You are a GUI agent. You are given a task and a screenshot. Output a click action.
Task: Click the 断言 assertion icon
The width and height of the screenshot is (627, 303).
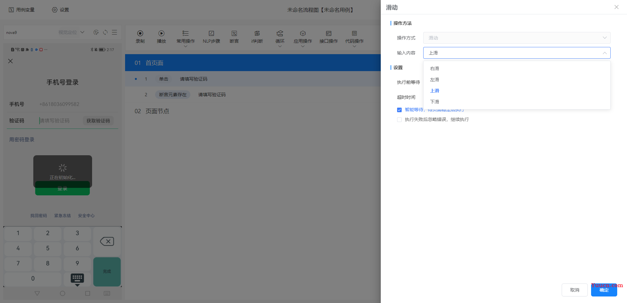coord(234,33)
